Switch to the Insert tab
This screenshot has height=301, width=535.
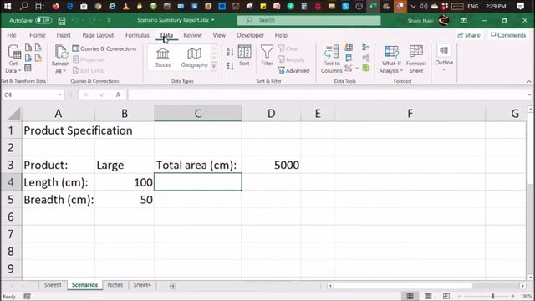click(64, 35)
